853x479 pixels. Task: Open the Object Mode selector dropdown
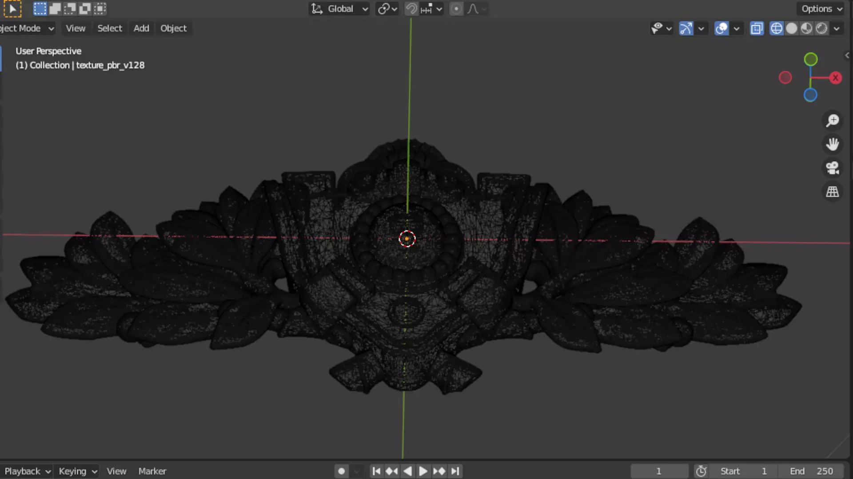[27, 28]
